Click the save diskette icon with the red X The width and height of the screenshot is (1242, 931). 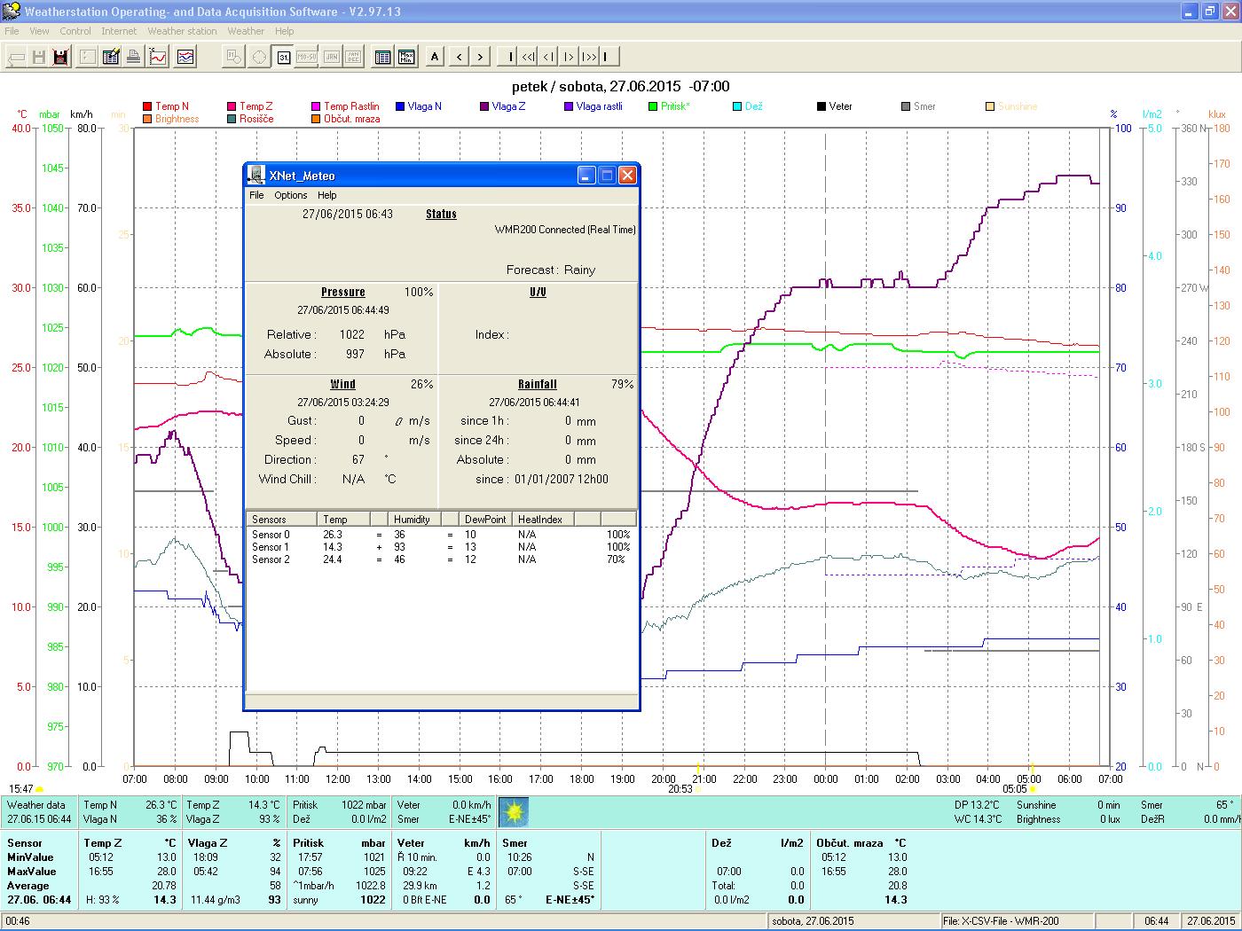(60, 57)
